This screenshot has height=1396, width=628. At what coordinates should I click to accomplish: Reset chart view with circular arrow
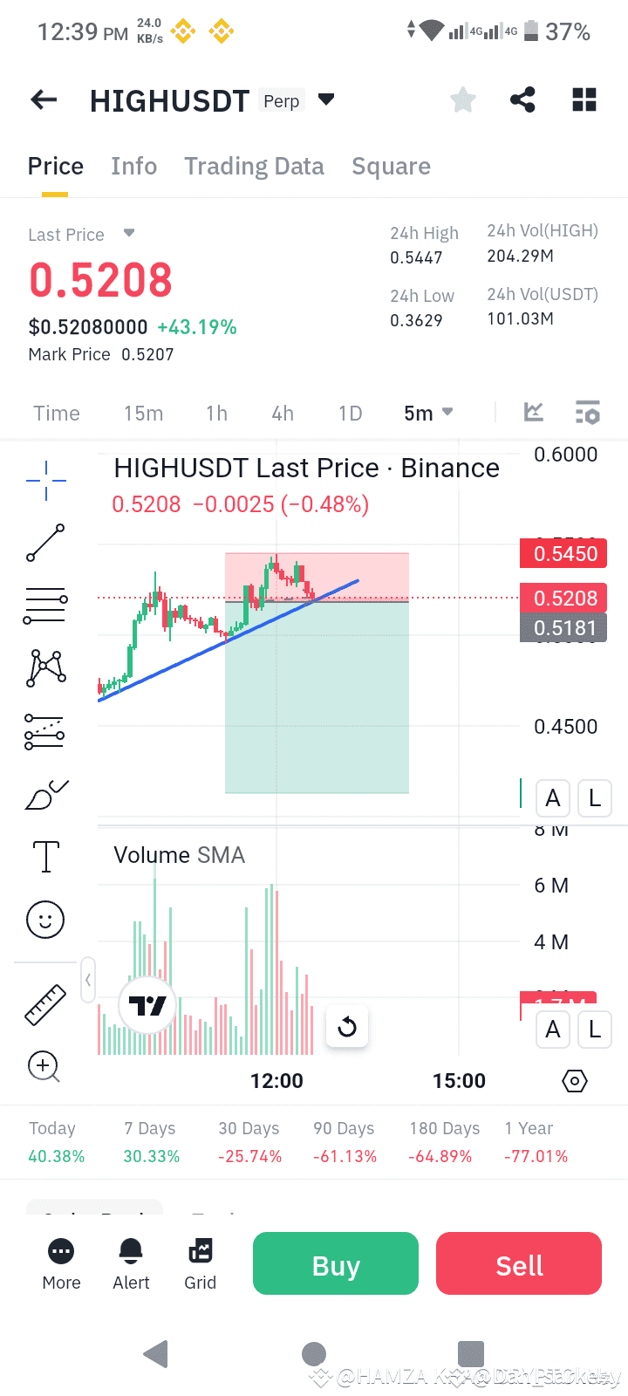point(347,1026)
